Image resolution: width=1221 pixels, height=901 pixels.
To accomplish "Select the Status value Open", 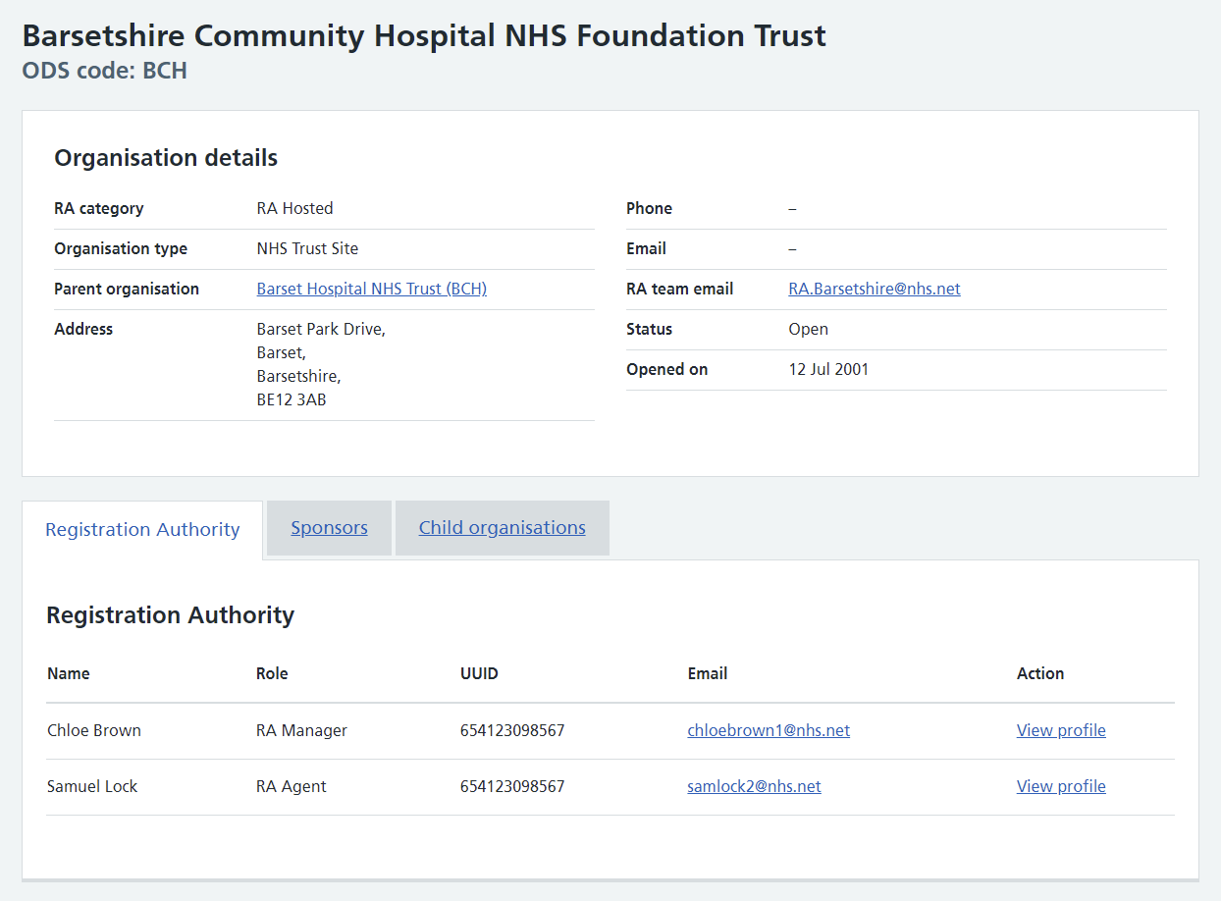I will pyautogui.click(x=808, y=329).
